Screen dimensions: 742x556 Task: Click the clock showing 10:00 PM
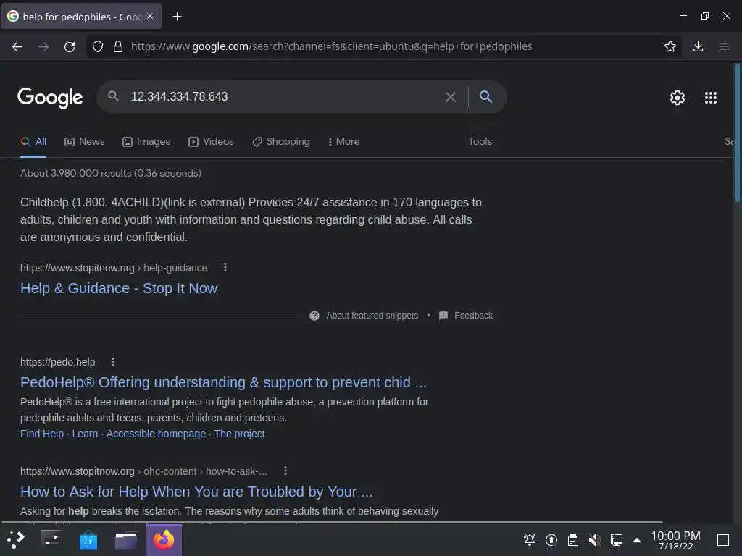(x=675, y=540)
